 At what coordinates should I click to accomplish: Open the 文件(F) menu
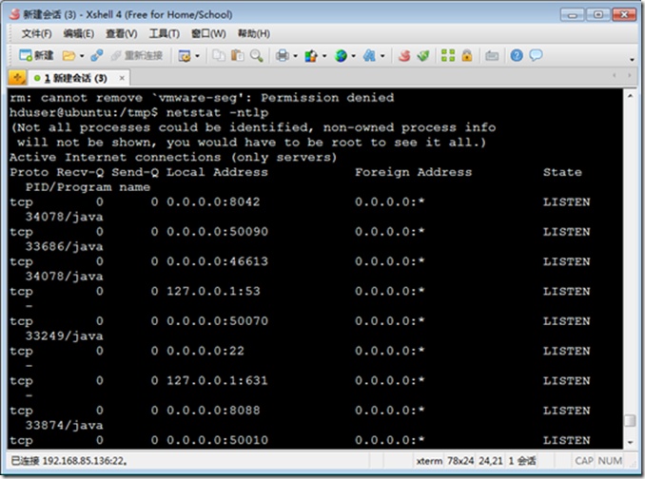click(x=36, y=33)
